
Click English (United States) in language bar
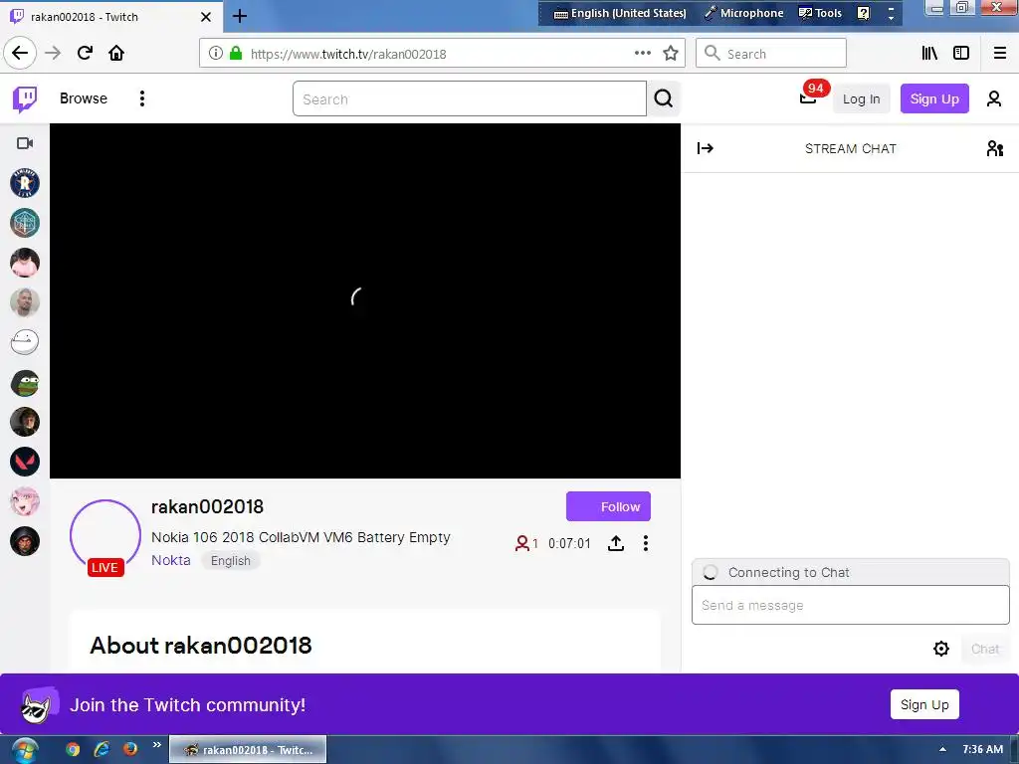click(620, 13)
